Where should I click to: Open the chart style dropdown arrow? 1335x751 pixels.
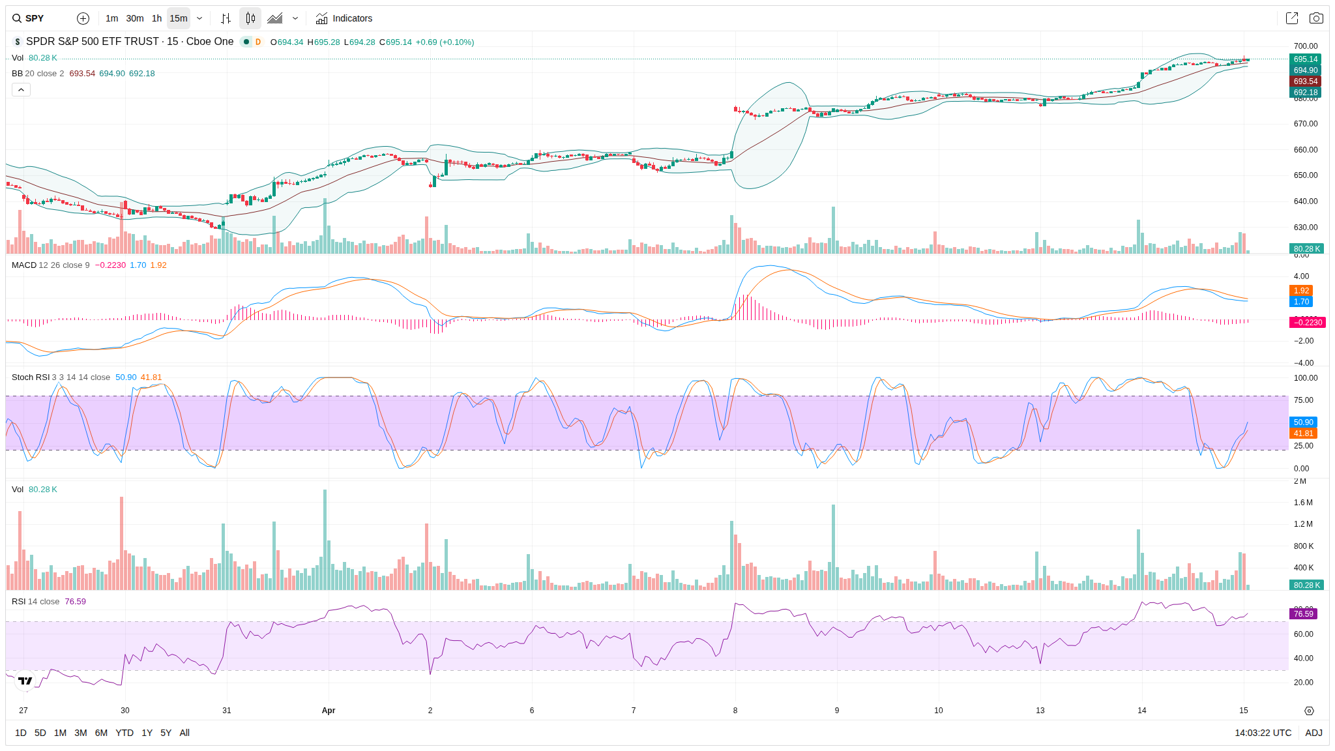(x=295, y=18)
